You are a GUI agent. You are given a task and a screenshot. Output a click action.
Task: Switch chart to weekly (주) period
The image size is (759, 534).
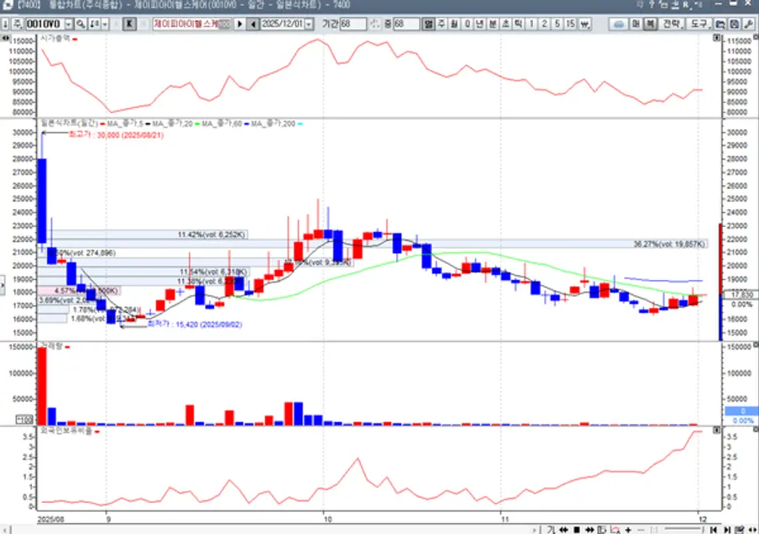442,24
